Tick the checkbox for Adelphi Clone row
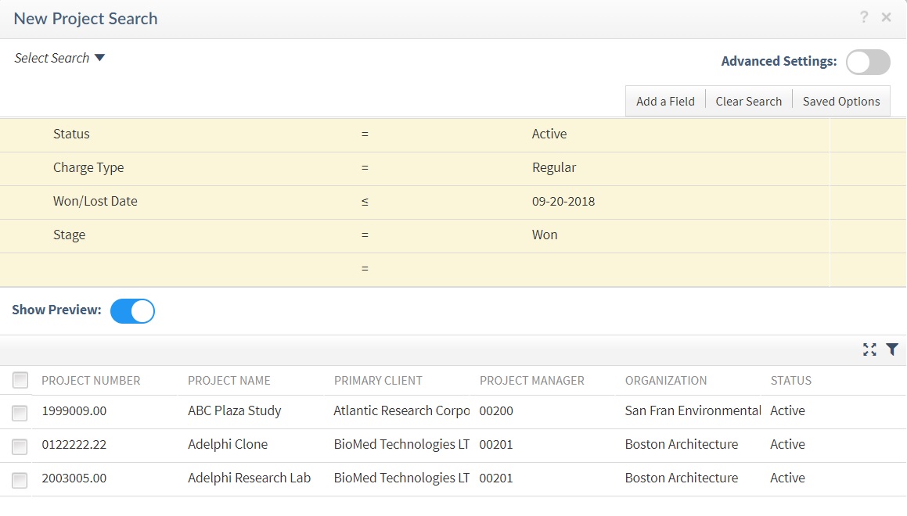Image resolution: width=907 pixels, height=516 pixels. pos(20,446)
